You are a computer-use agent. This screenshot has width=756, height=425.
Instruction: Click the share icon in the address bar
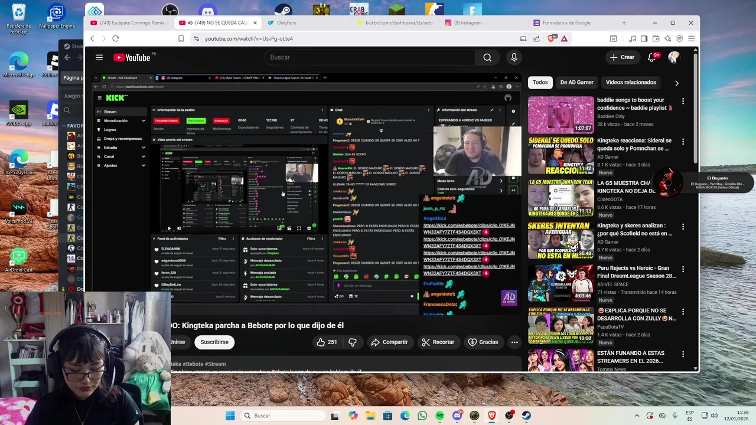coord(536,38)
